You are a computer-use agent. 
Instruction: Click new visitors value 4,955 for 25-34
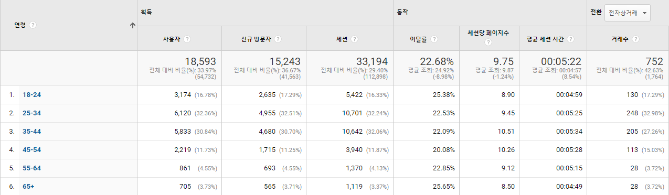(x=268, y=113)
